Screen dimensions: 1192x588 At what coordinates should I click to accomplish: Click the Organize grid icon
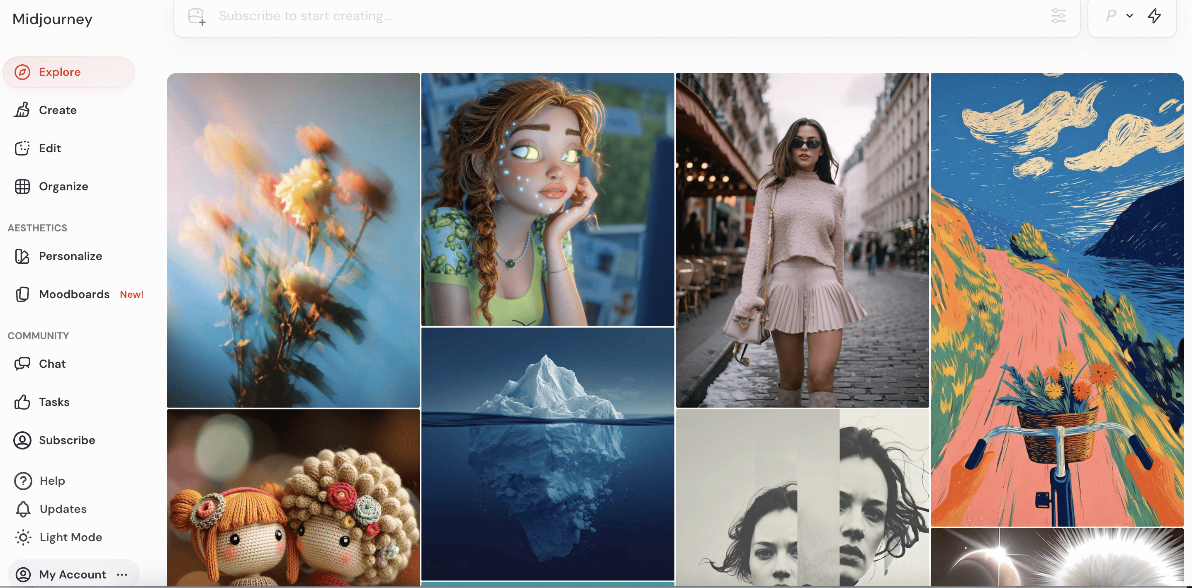pyautogui.click(x=22, y=187)
